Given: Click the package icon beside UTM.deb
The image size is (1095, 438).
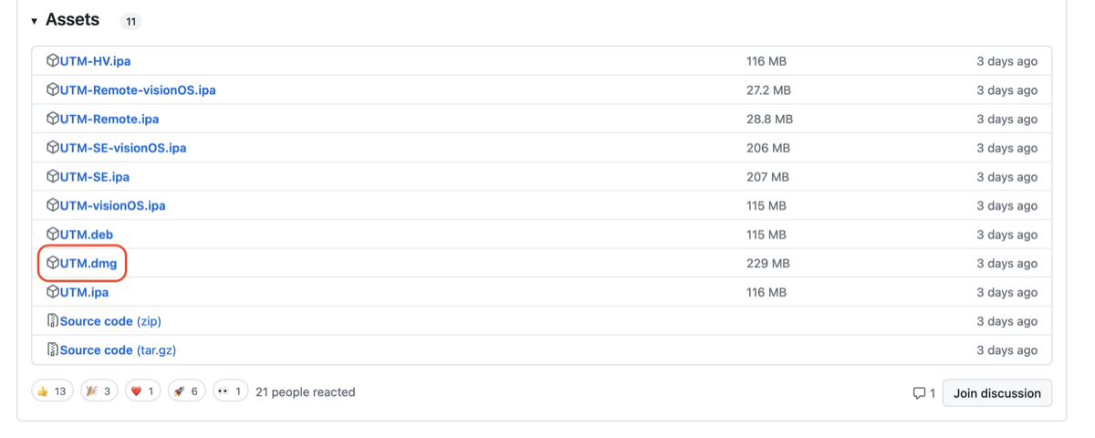Looking at the screenshot, I should click(x=53, y=235).
